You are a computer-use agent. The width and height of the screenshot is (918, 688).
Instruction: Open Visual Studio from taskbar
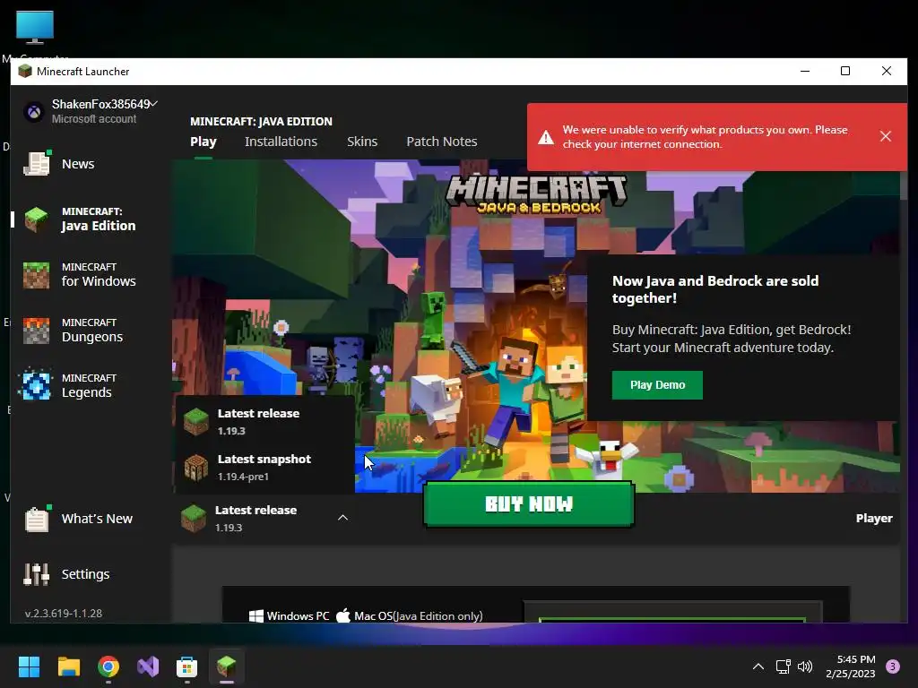(x=148, y=666)
